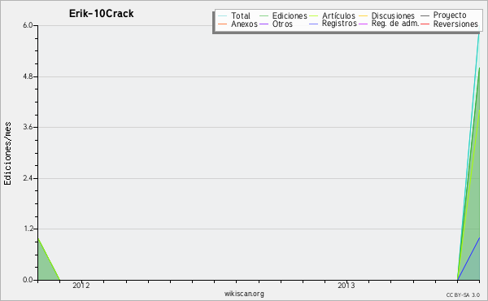Image resolution: width=488 pixels, height=301 pixels.
Task: Click the y-axis value '6.0'
Action: click(x=28, y=25)
